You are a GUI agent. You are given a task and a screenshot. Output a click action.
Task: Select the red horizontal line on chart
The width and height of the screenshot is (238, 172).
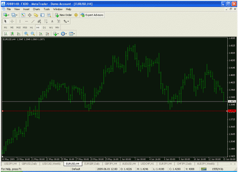pos(115,111)
